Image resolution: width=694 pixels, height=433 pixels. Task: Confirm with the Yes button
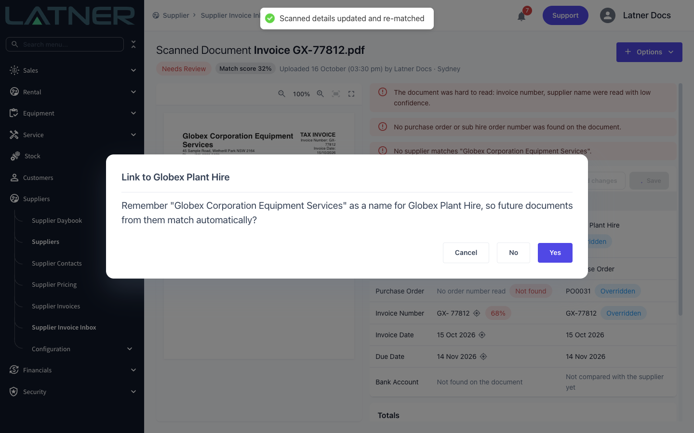pyautogui.click(x=555, y=253)
